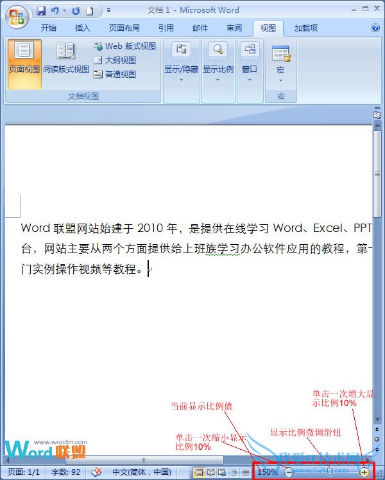Click 页面: 1/1 in status bar
This screenshot has width=385, height=480.
24,472
